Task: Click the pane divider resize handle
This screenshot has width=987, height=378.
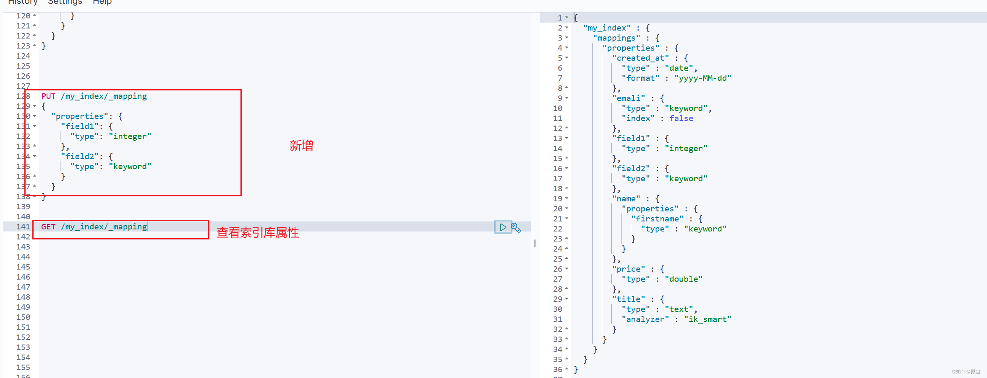Action: click(x=535, y=243)
